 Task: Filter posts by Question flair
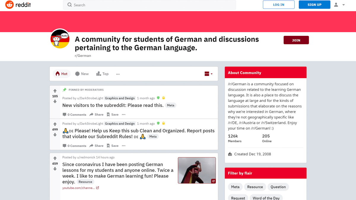click(278, 187)
